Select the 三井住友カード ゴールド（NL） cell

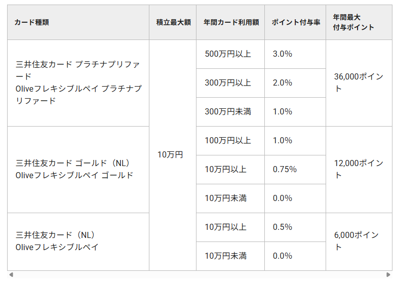pos(78,169)
